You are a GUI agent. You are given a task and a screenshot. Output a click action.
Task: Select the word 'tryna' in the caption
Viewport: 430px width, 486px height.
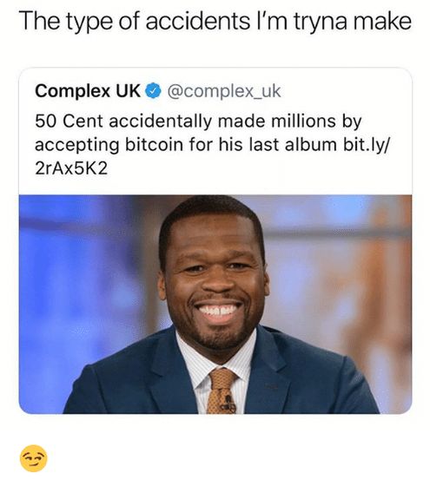pyautogui.click(x=321, y=23)
